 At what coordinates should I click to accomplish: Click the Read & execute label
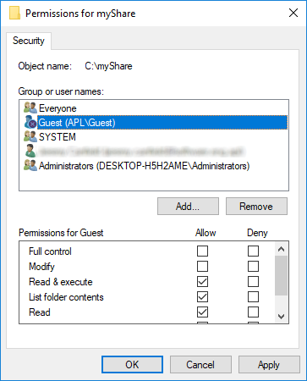tap(61, 282)
